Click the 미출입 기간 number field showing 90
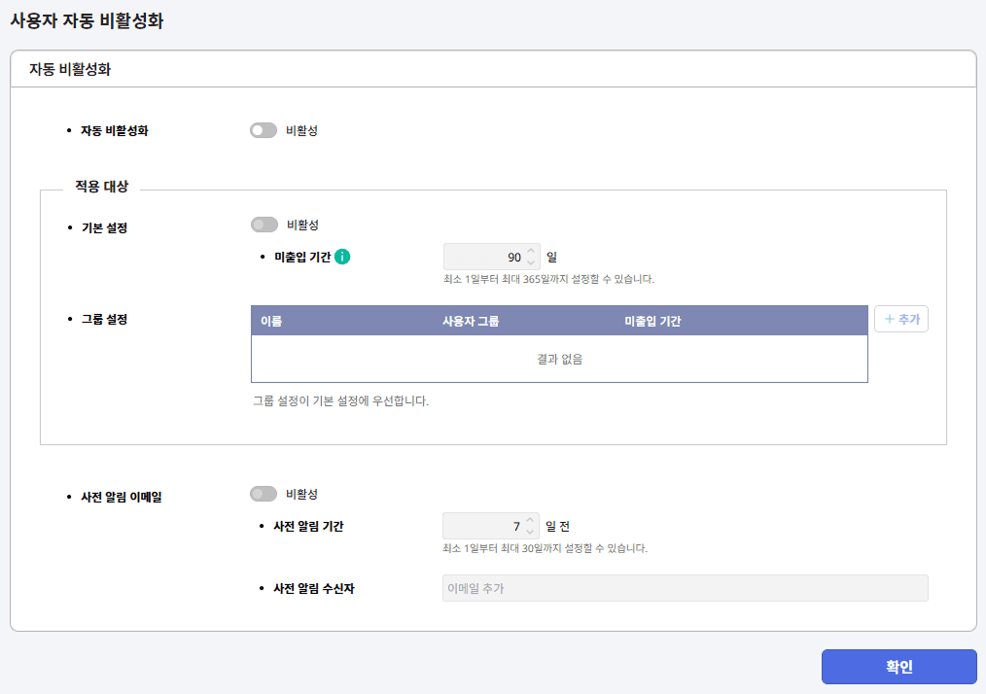Image resolution: width=986 pixels, height=694 pixels. 492,257
